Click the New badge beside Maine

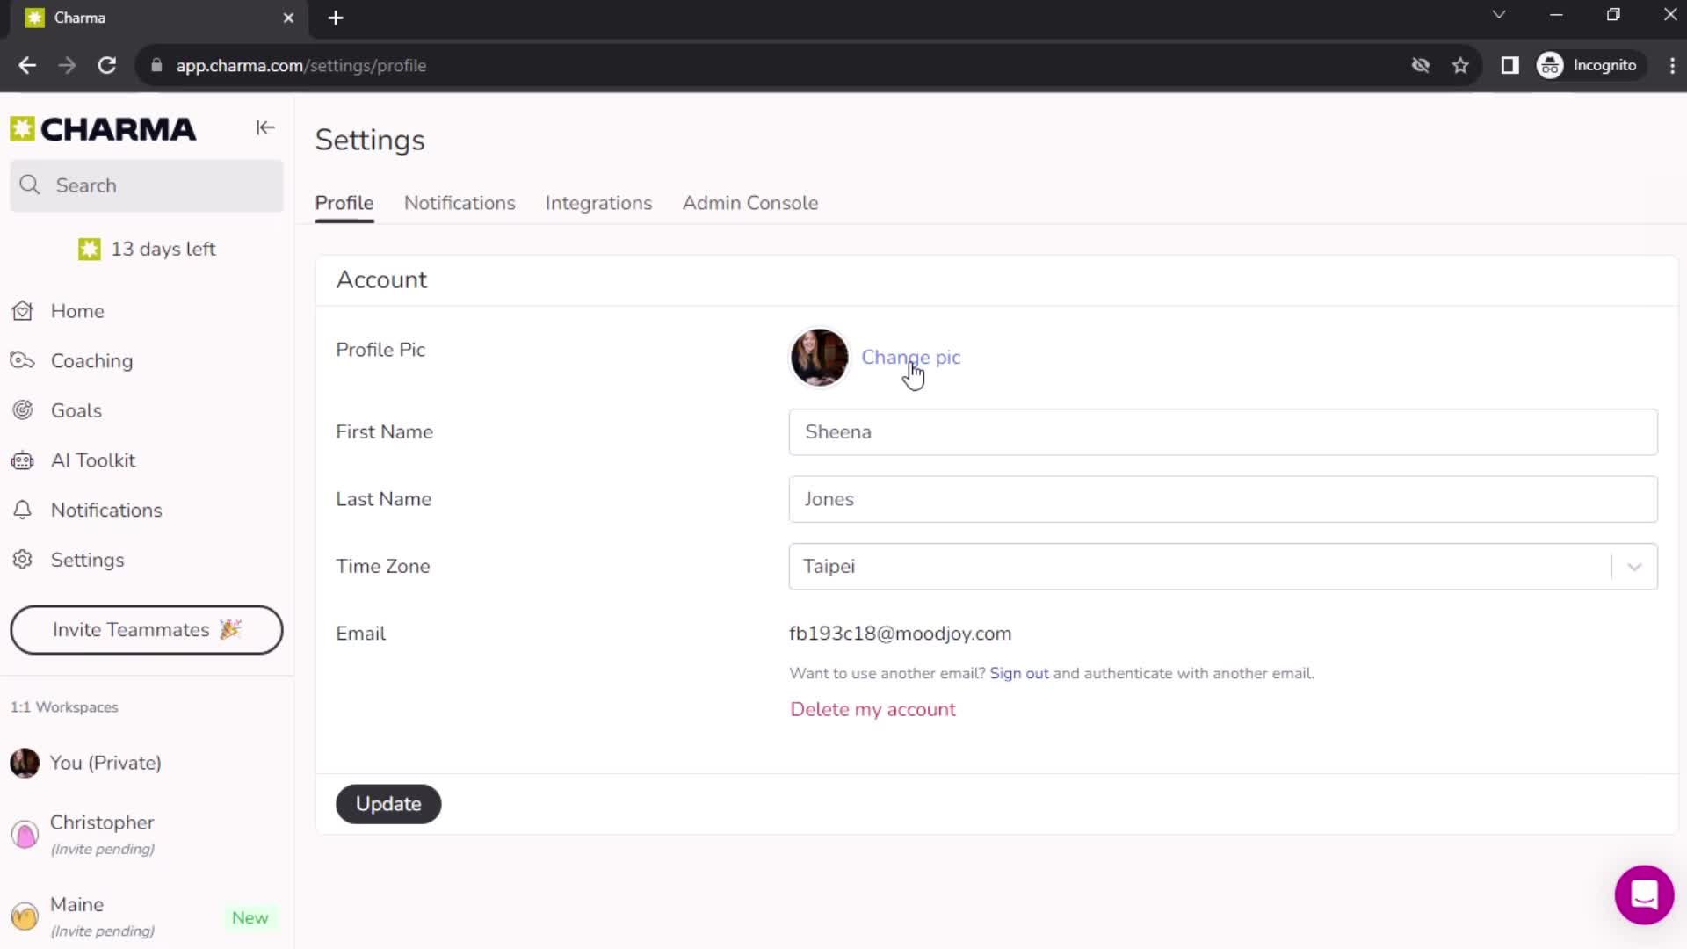pyautogui.click(x=250, y=917)
